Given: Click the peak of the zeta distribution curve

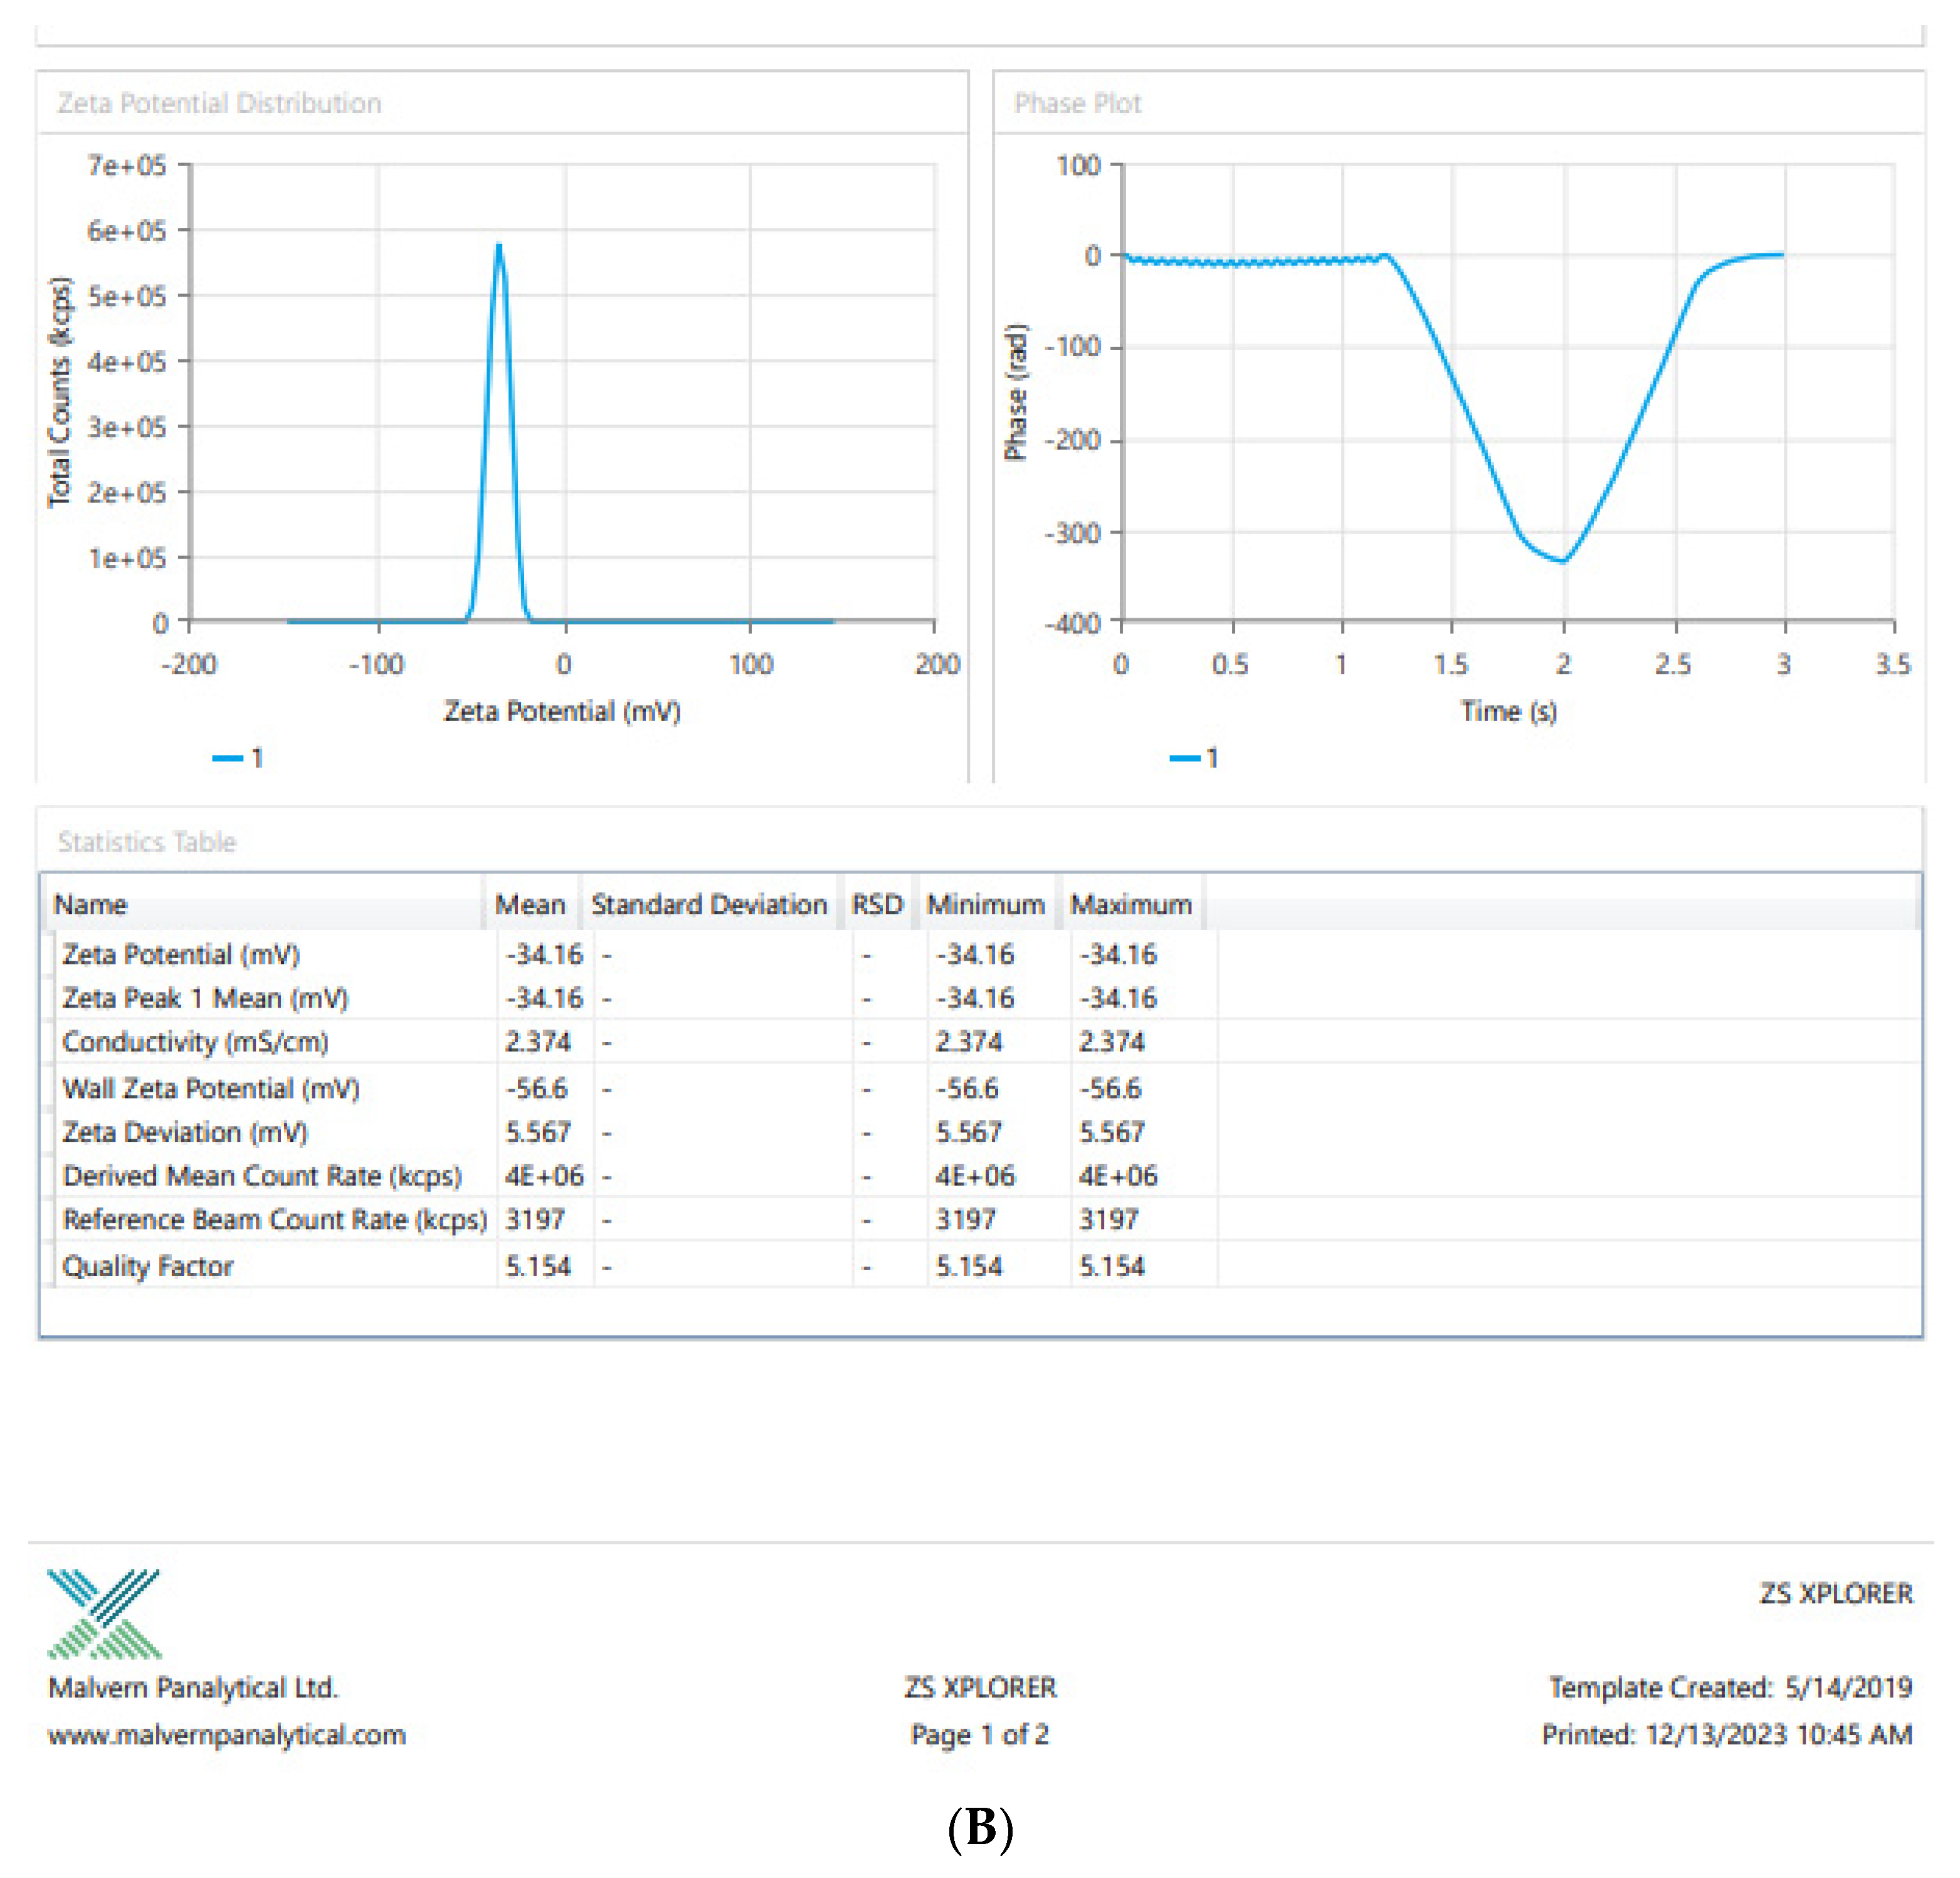Looking at the screenshot, I should pos(499,246).
